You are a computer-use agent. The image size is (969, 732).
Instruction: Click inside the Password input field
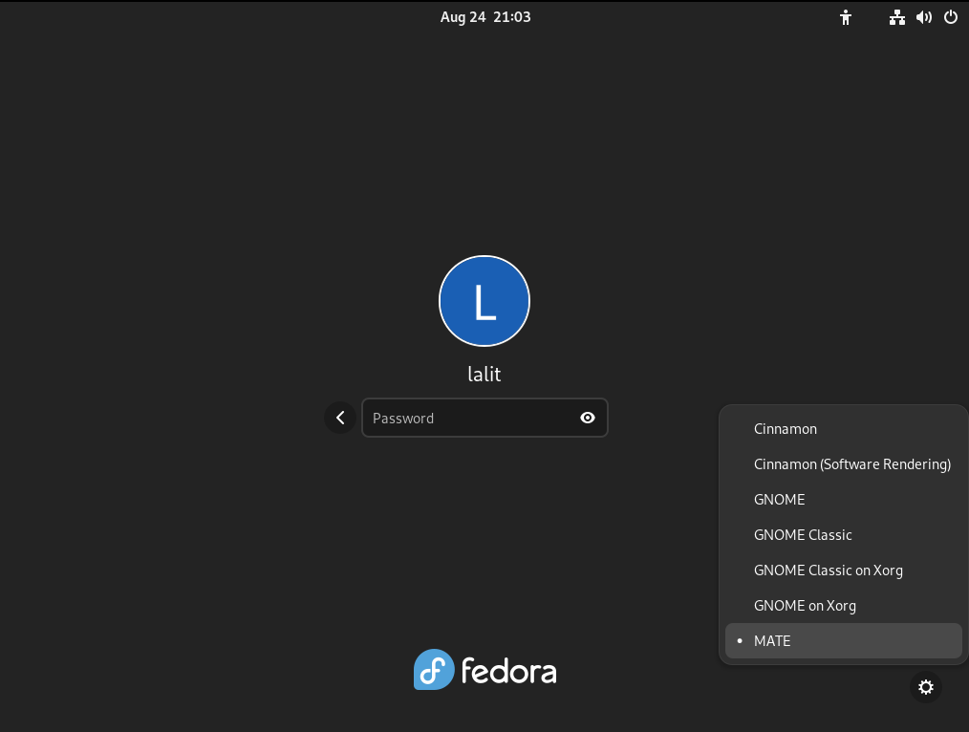(468, 418)
